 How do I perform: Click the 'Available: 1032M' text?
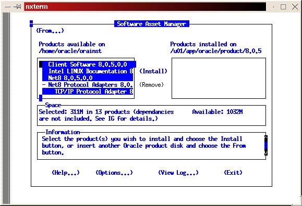point(218,112)
